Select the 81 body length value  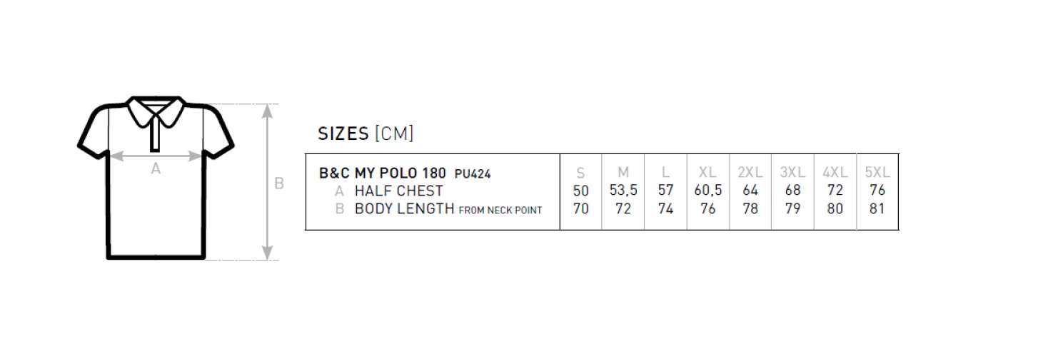coord(877,209)
